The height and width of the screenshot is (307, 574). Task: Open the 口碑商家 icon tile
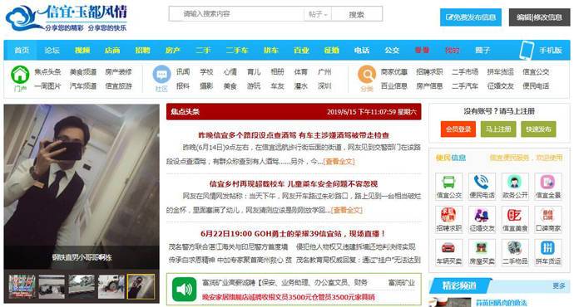[x=548, y=219]
